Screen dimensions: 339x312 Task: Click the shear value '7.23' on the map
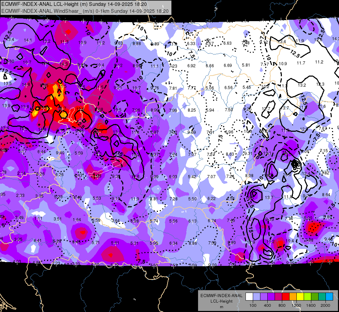coord(173,66)
